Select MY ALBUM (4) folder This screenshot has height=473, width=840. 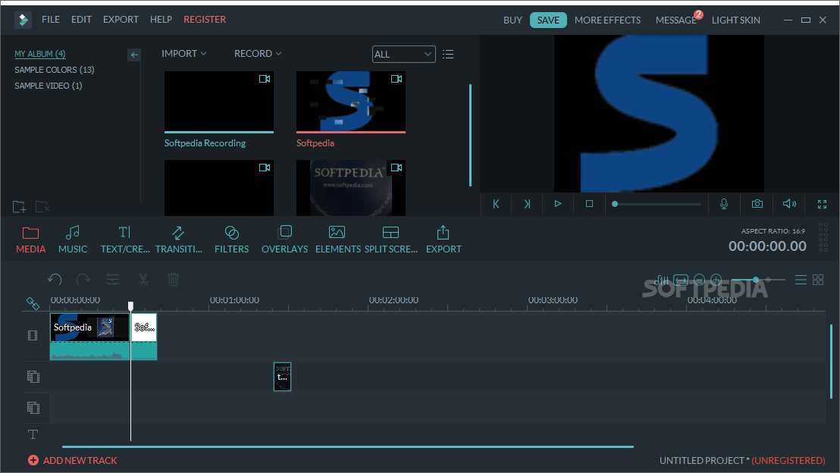[x=40, y=54]
